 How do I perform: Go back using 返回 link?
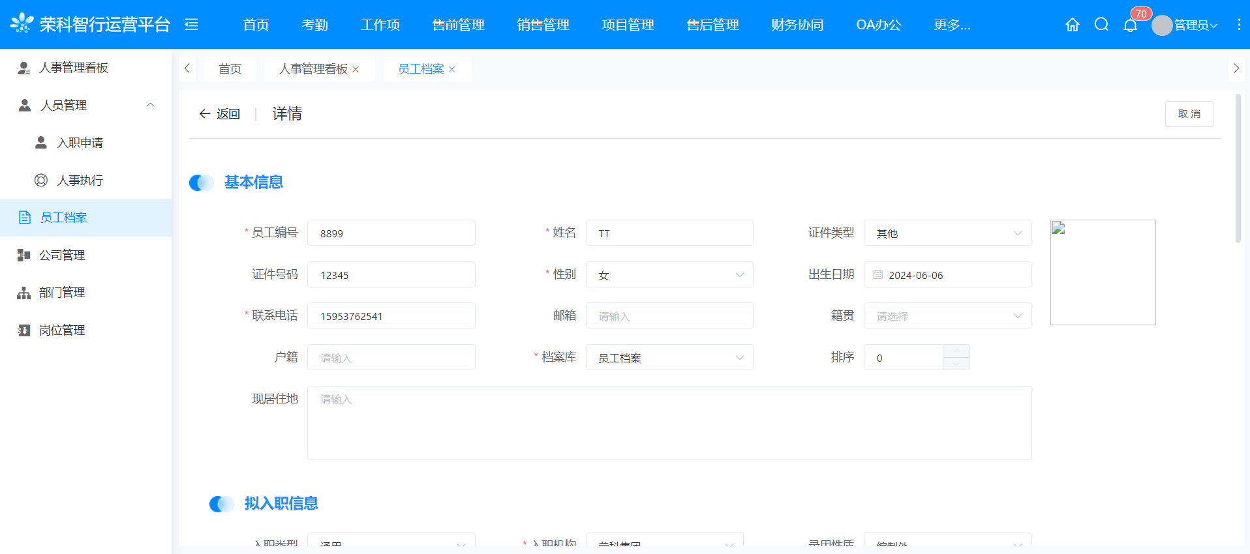tap(220, 114)
